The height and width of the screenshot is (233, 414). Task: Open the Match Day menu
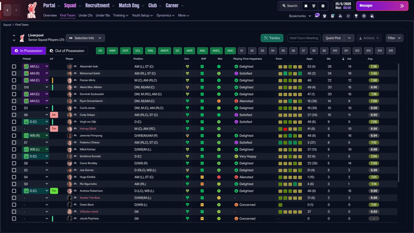point(131,6)
